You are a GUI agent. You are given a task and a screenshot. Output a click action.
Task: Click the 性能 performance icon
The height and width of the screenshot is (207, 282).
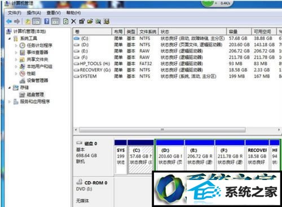pyautogui.click(x=23, y=74)
